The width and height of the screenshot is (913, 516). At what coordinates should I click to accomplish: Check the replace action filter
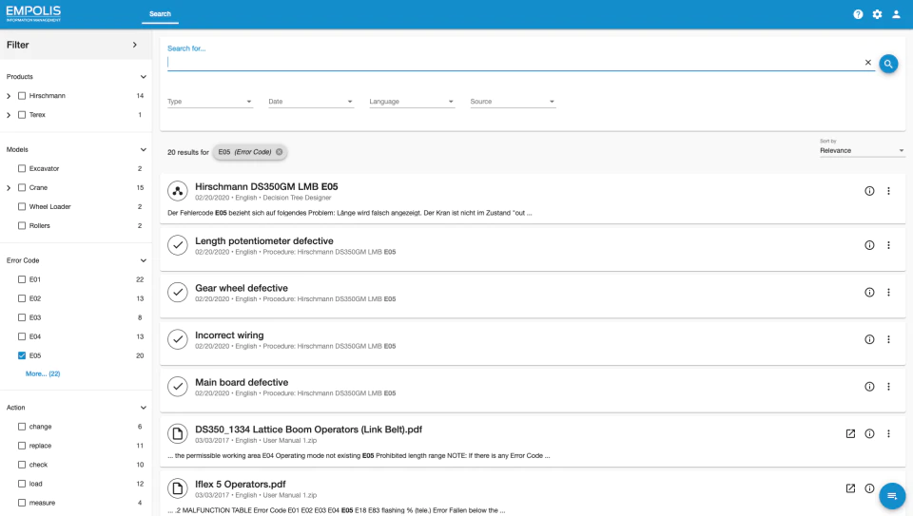[x=22, y=446]
